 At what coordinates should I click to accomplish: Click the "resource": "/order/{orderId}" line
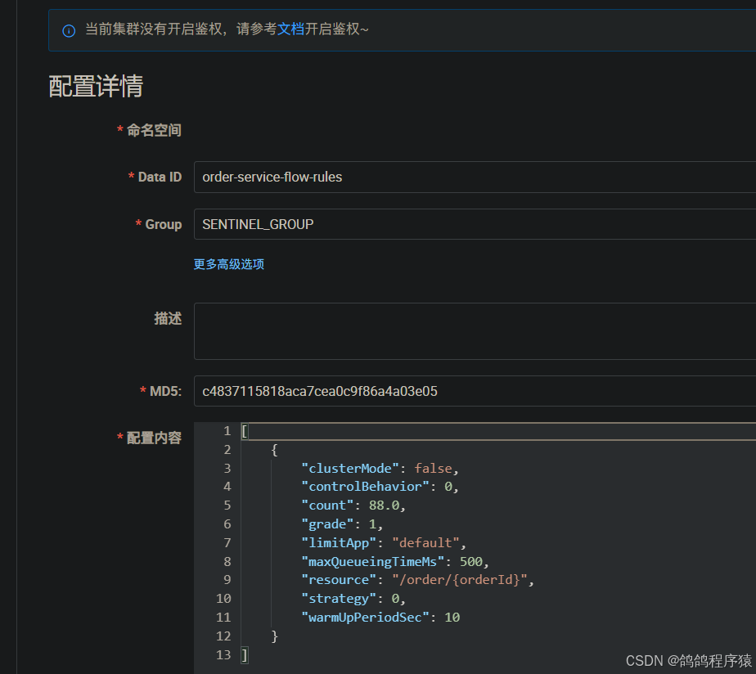(418, 579)
